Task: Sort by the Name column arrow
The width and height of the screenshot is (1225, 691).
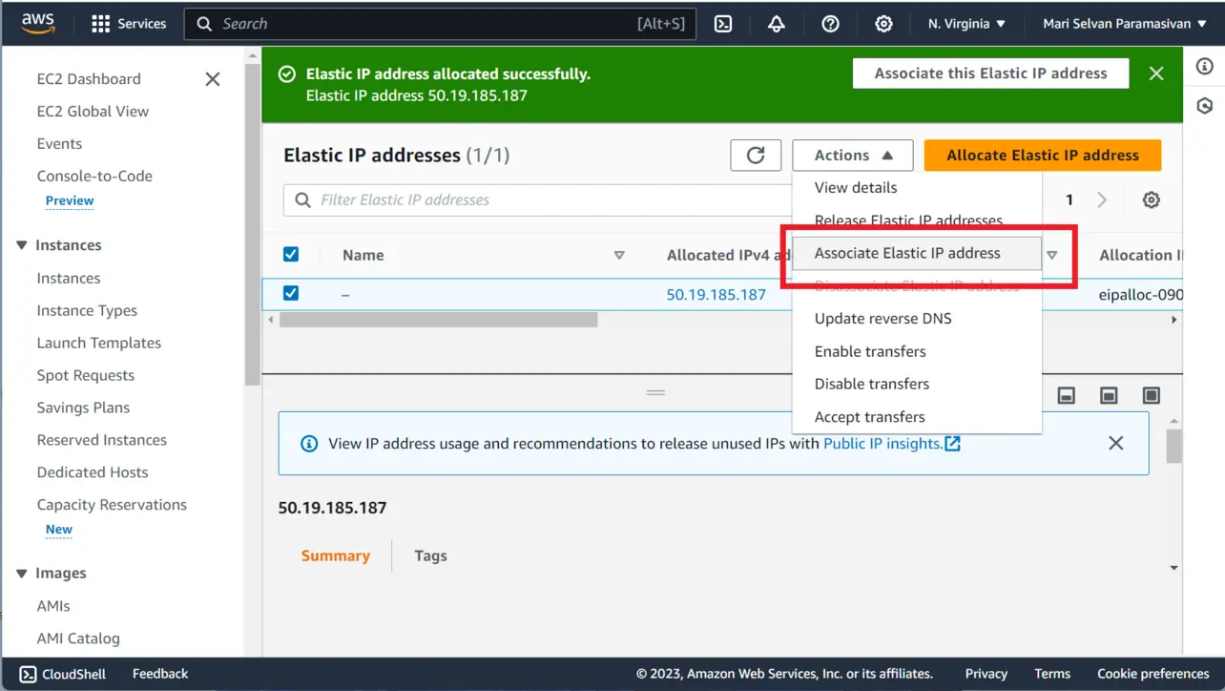Action: pos(619,255)
